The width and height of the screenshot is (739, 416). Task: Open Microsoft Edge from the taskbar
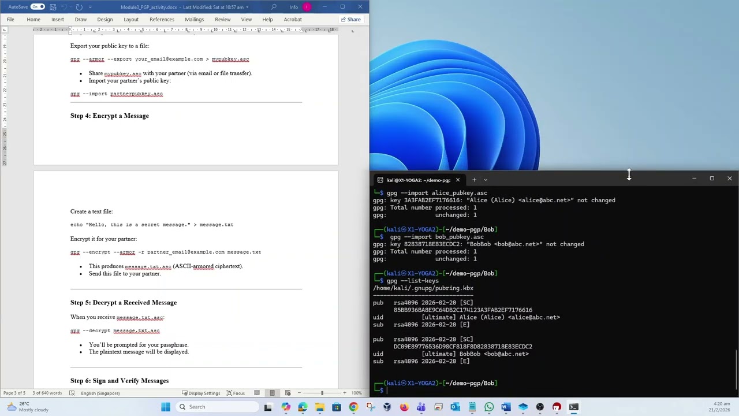click(x=303, y=407)
